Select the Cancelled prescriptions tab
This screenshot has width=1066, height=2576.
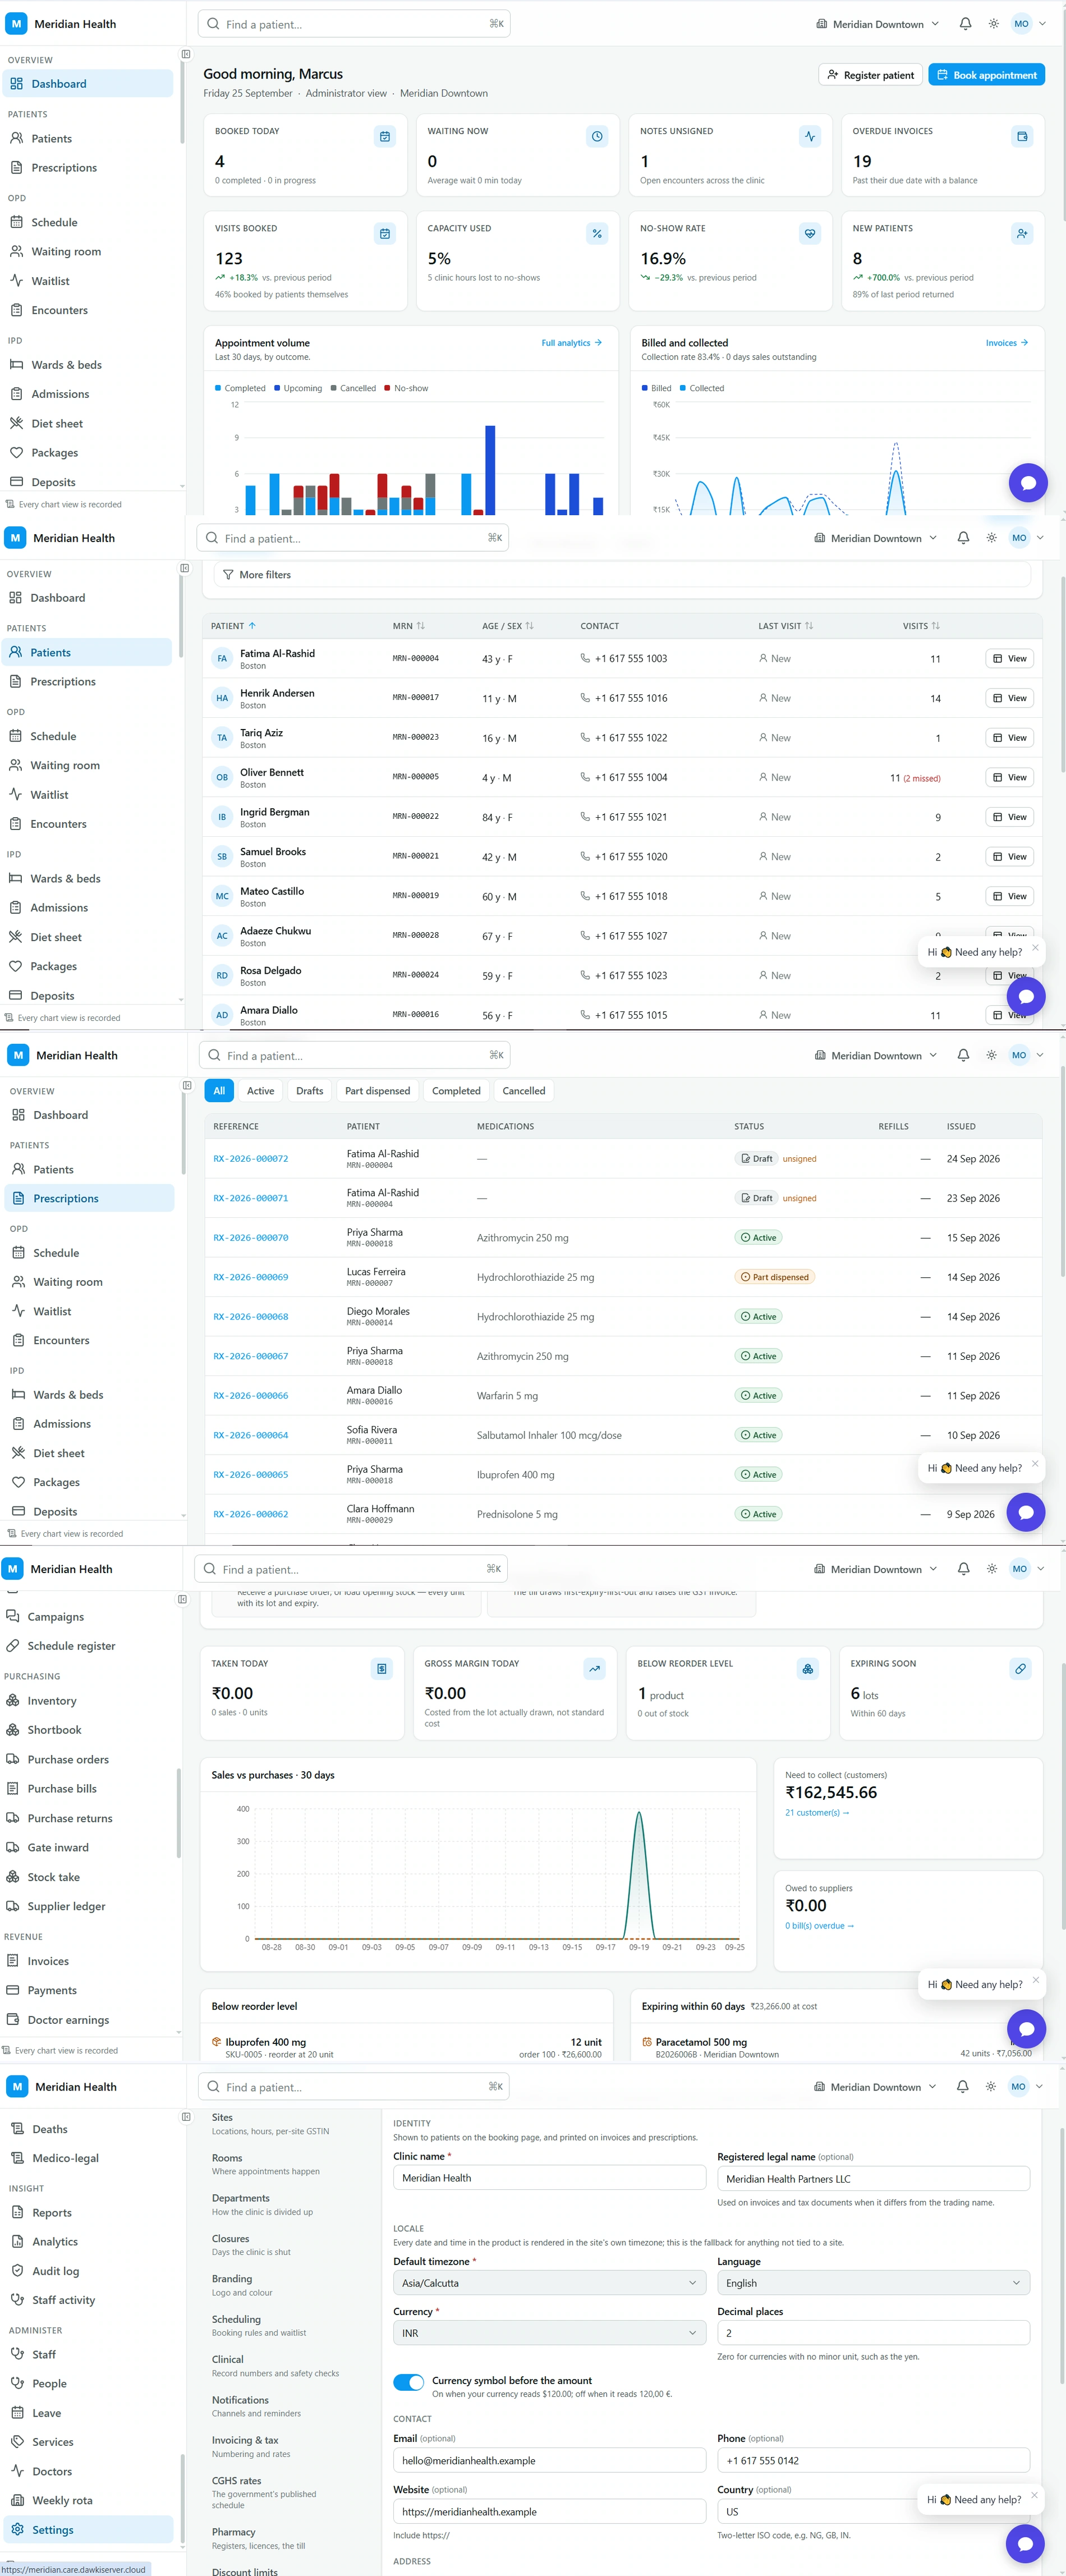tap(524, 1091)
